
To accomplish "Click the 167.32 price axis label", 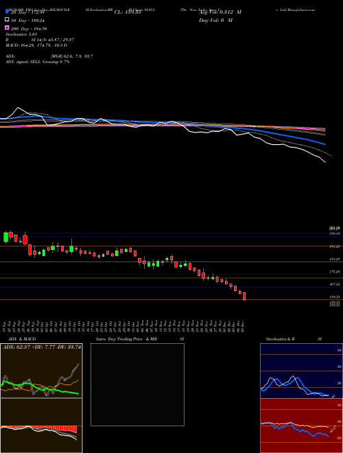I will [x=335, y=285].
